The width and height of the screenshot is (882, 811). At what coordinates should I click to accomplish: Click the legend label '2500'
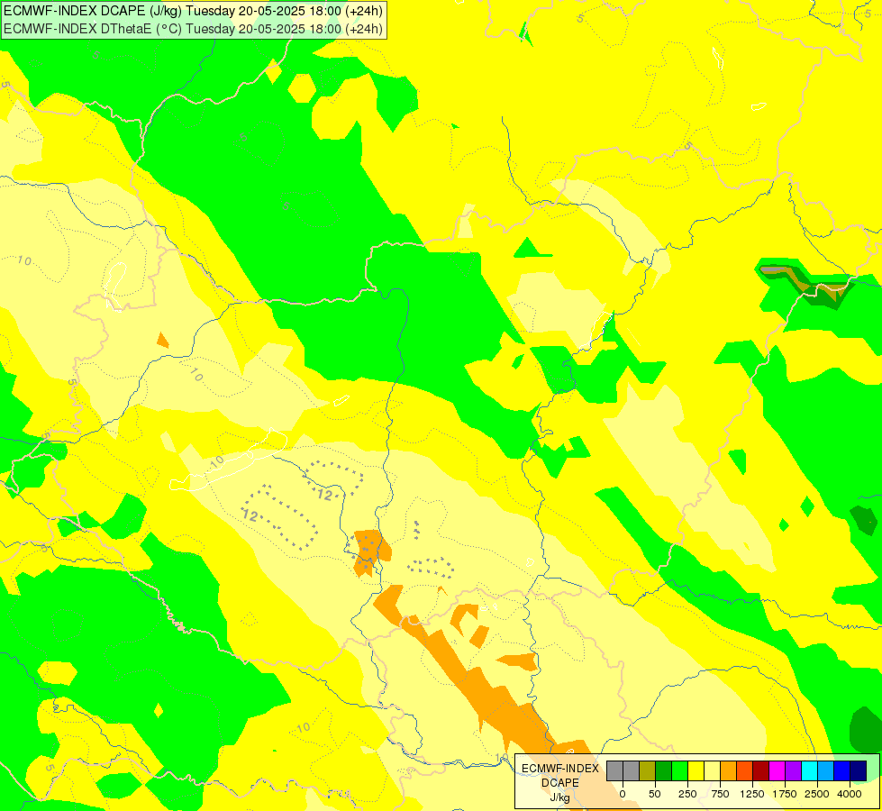click(817, 794)
